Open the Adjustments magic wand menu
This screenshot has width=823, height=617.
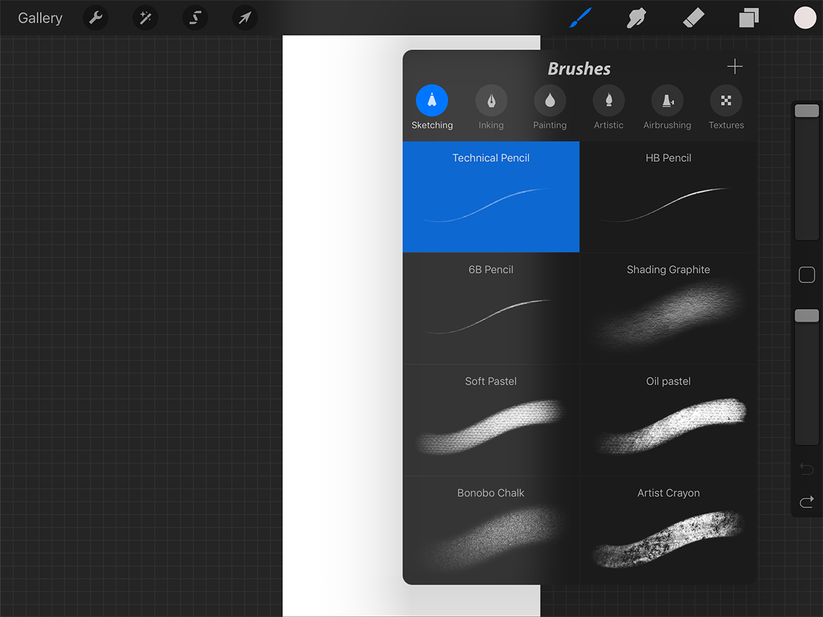pyautogui.click(x=145, y=18)
